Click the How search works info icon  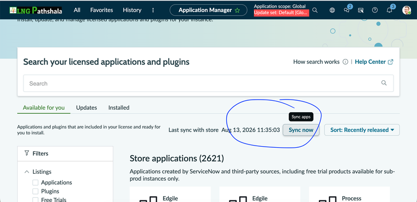coord(345,62)
